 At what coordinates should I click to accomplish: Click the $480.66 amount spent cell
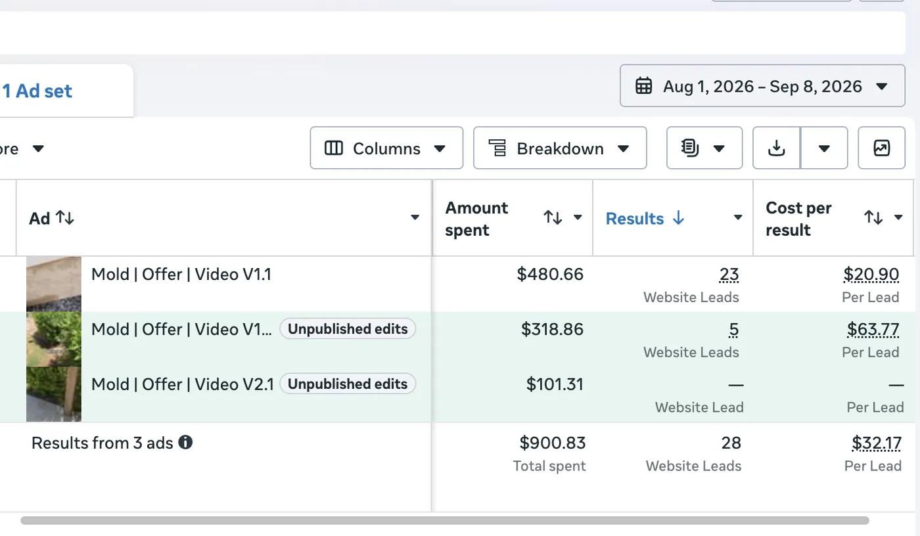click(550, 274)
